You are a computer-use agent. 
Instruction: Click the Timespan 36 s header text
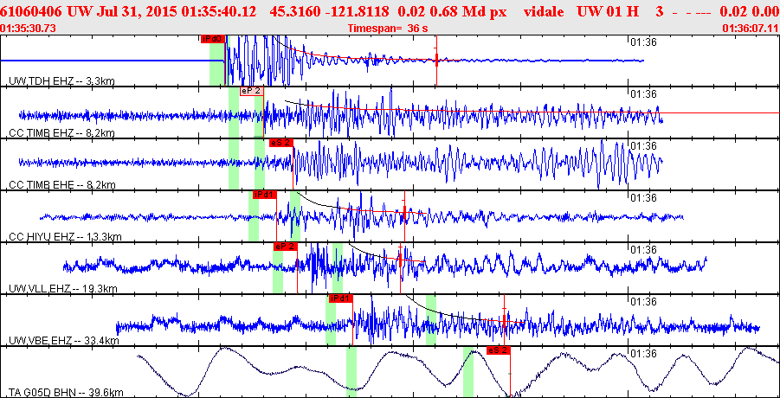coord(388,28)
